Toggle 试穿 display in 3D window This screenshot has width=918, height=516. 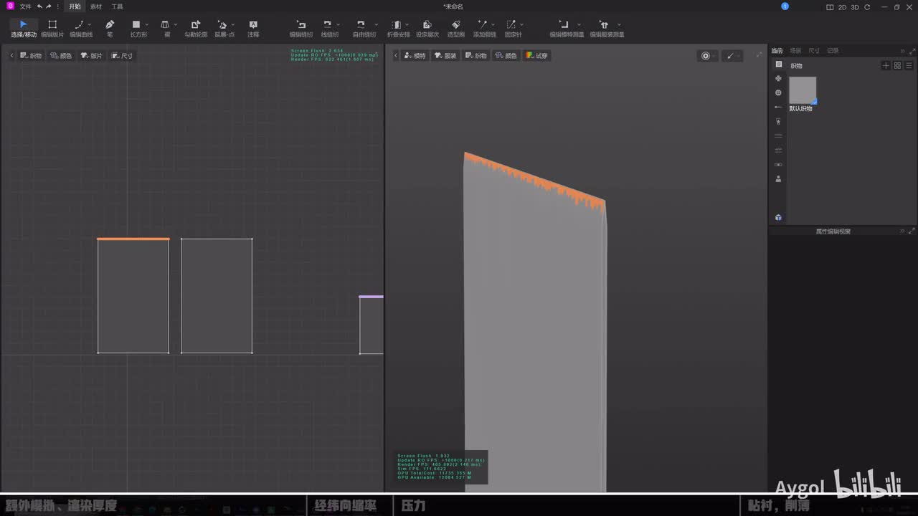click(x=536, y=55)
